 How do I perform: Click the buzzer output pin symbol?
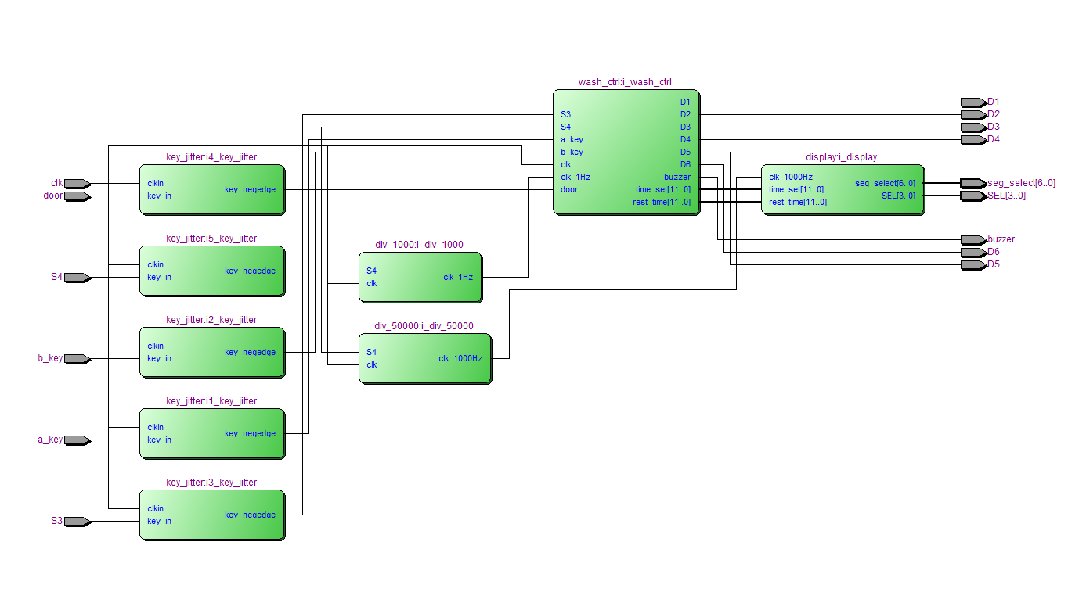tap(973, 240)
